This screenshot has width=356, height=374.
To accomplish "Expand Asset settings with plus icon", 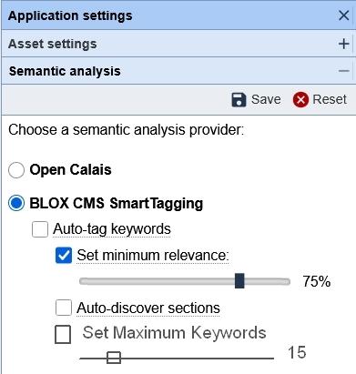I will coord(343,44).
